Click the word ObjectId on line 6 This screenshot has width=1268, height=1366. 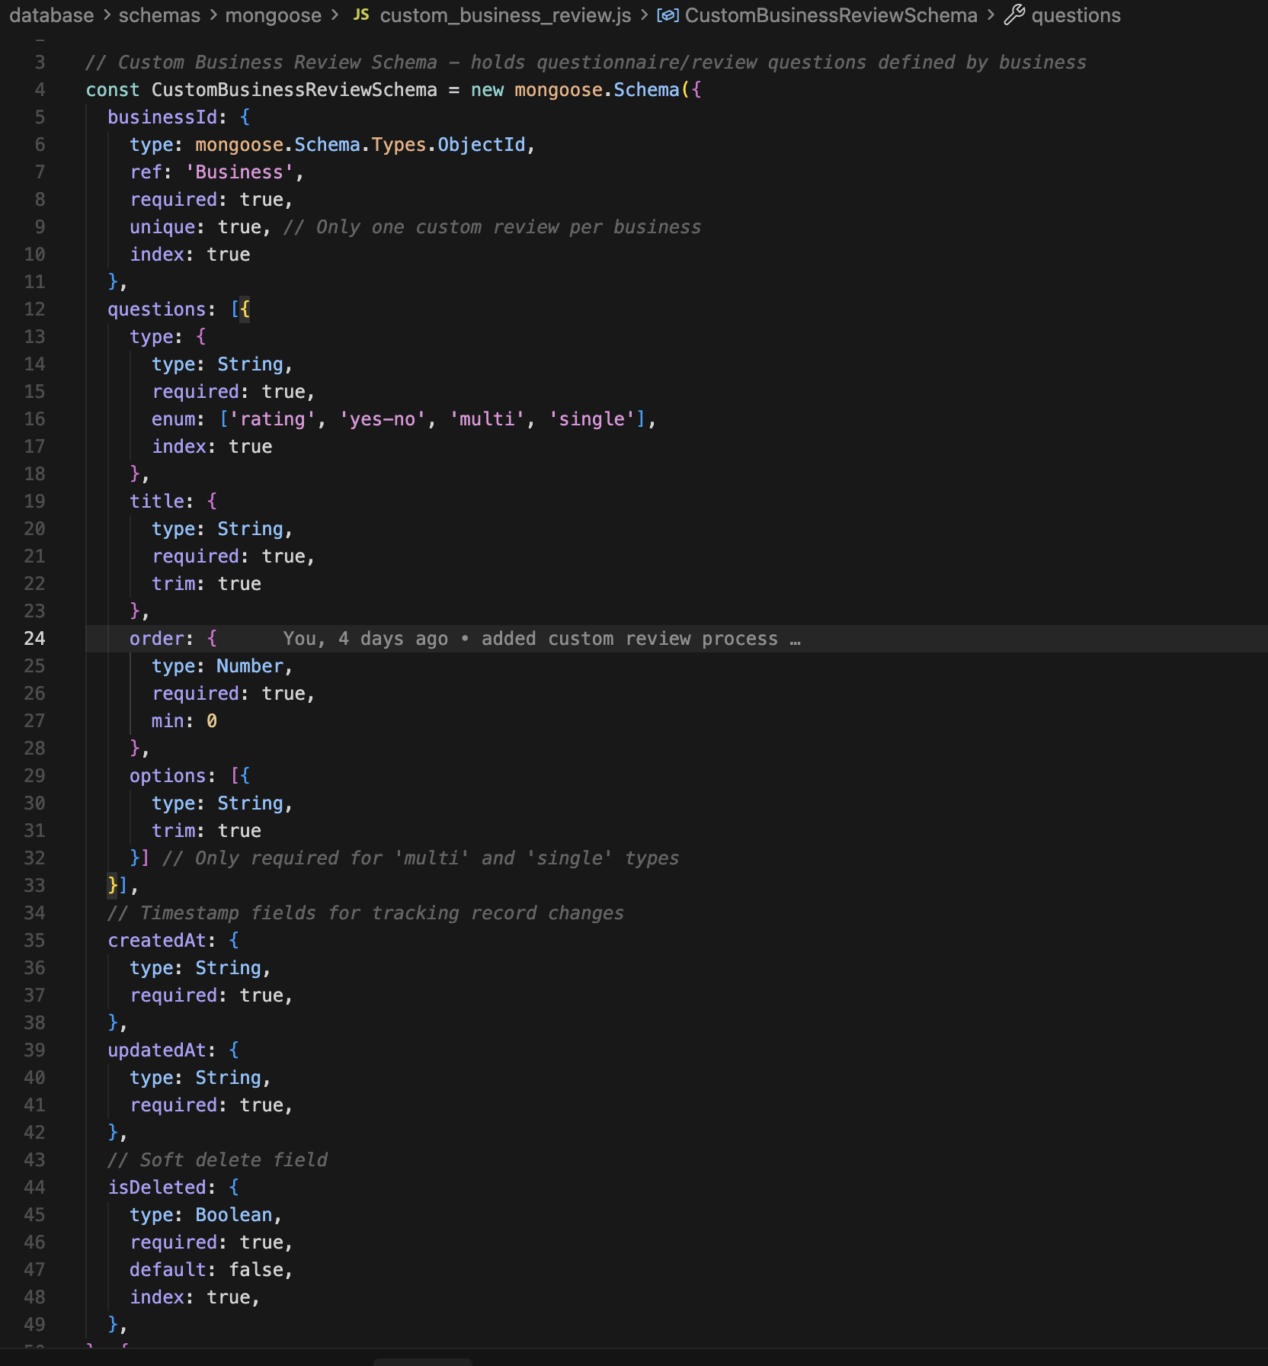(x=480, y=144)
